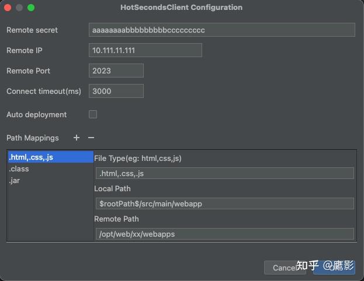364x281 pixels.
Task: Select the .class mapping row
Action: (x=51, y=169)
